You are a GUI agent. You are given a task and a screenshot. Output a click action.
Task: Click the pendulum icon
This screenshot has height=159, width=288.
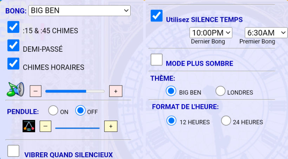[x=29, y=126]
